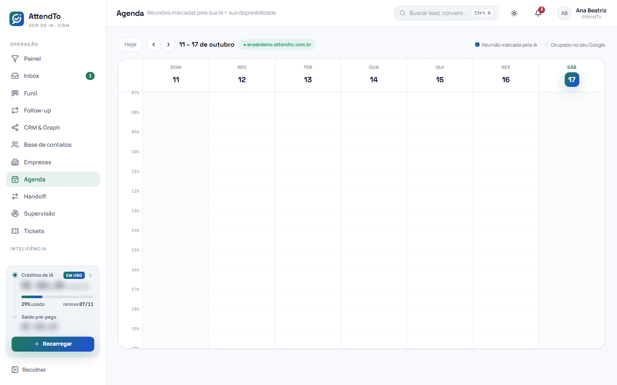Toggle the light/dark theme sun icon
Viewport: 617px width, 385px height.
pyautogui.click(x=514, y=13)
